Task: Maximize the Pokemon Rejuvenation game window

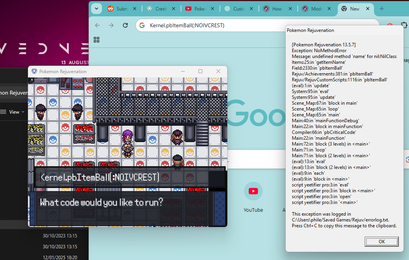Action: coord(200,71)
